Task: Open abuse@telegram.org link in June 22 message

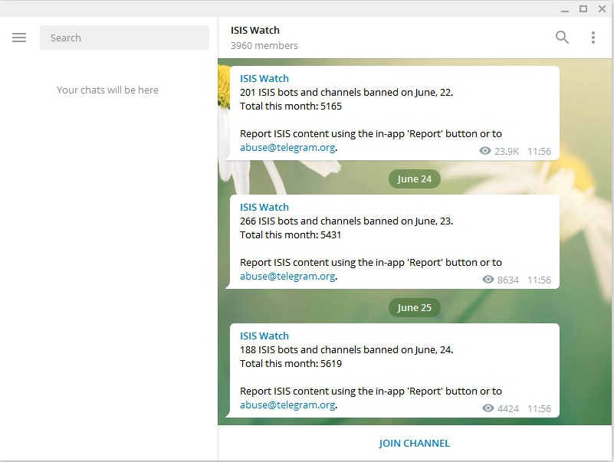Action: [287, 148]
